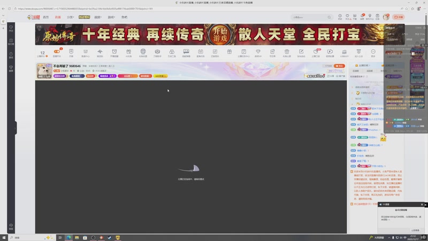Open the 下载 download icon in header
Viewport: 428px width, 241px height.
355,17
